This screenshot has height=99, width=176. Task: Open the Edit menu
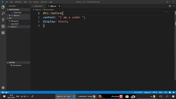[x=11, y=2]
